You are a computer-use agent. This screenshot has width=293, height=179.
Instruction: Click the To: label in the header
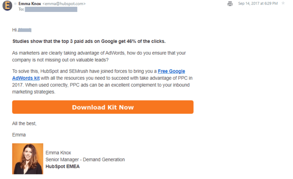[x=21, y=9]
